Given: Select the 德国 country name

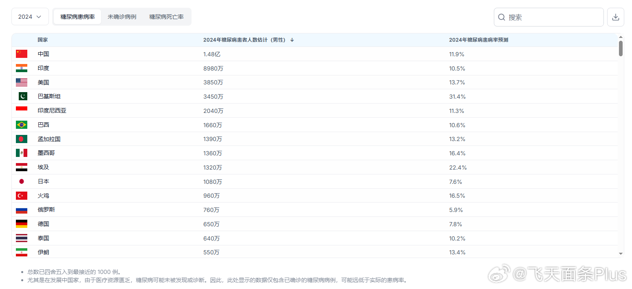Looking at the screenshot, I should coord(43,224).
